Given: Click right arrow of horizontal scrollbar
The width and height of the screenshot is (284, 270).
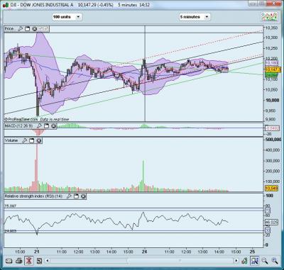Looking at the screenshot, I should (x=236, y=261).
